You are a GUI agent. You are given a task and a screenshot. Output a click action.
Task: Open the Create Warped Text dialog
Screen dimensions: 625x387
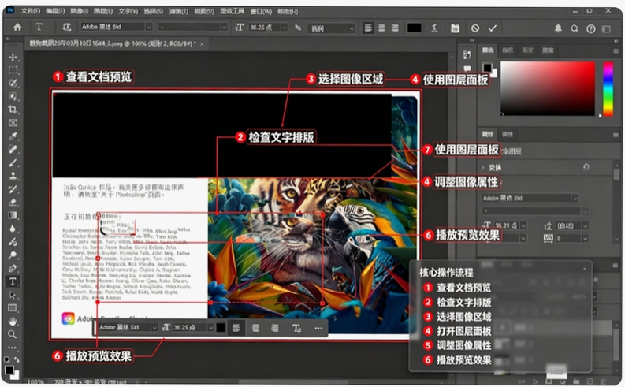(434, 28)
